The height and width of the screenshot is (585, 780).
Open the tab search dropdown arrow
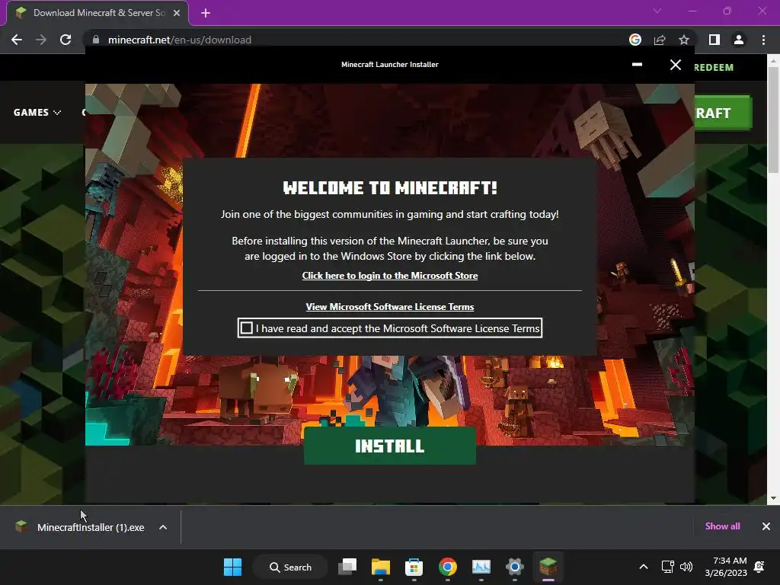pyautogui.click(x=657, y=11)
